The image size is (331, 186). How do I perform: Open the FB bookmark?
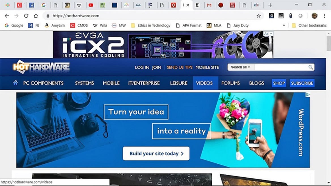34,25
